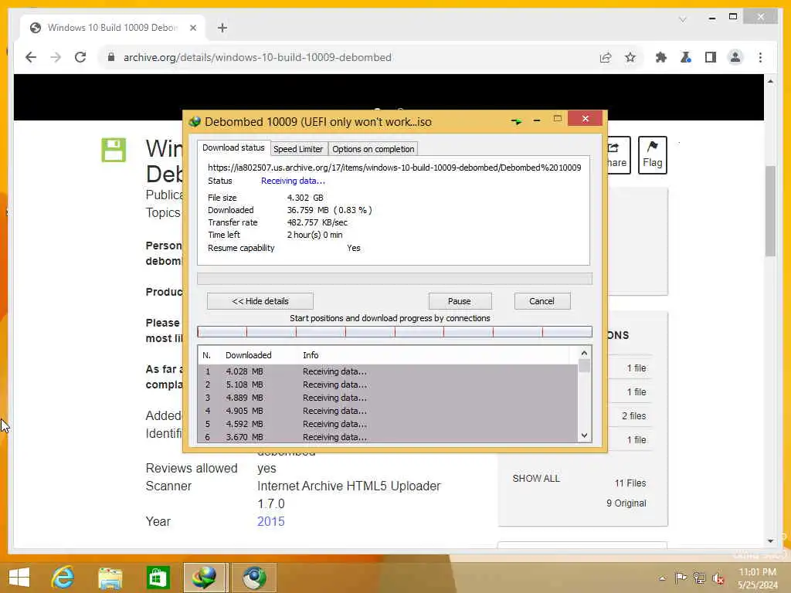Open File Explorer from taskbar
The height and width of the screenshot is (593, 791).
pyautogui.click(x=110, y=578)
